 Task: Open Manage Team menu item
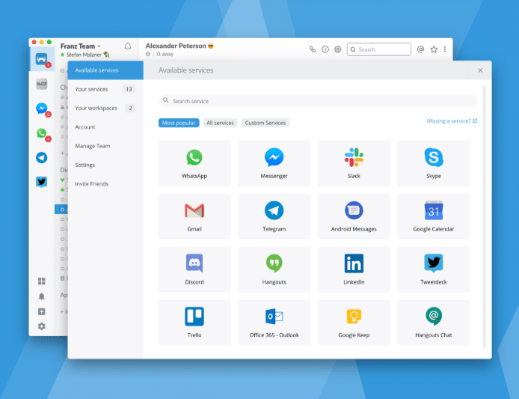click(x=105, y=146)
